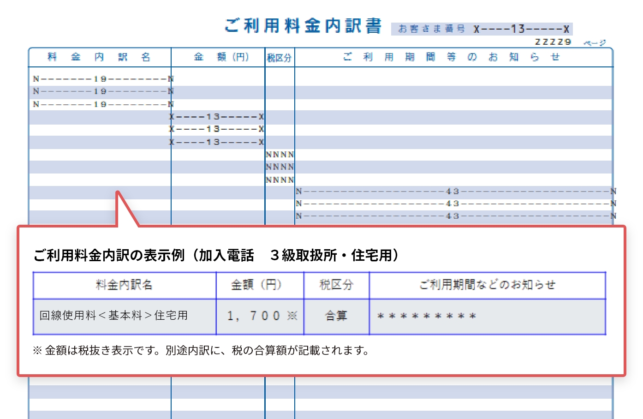
Task: Click the ご利用料金内訳の表示例 callout heading
Action: tap(216, 255)
